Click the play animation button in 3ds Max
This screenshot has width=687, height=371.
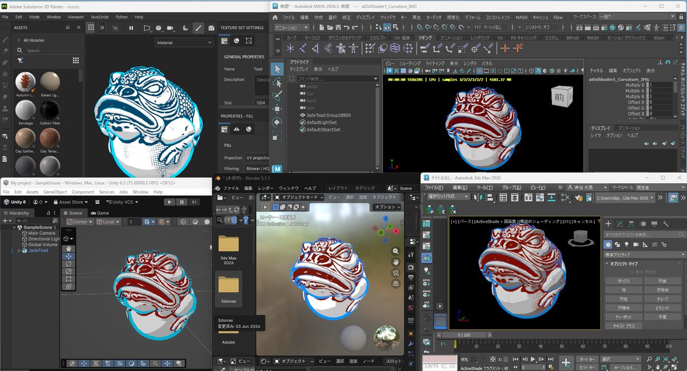pos(533,359)
